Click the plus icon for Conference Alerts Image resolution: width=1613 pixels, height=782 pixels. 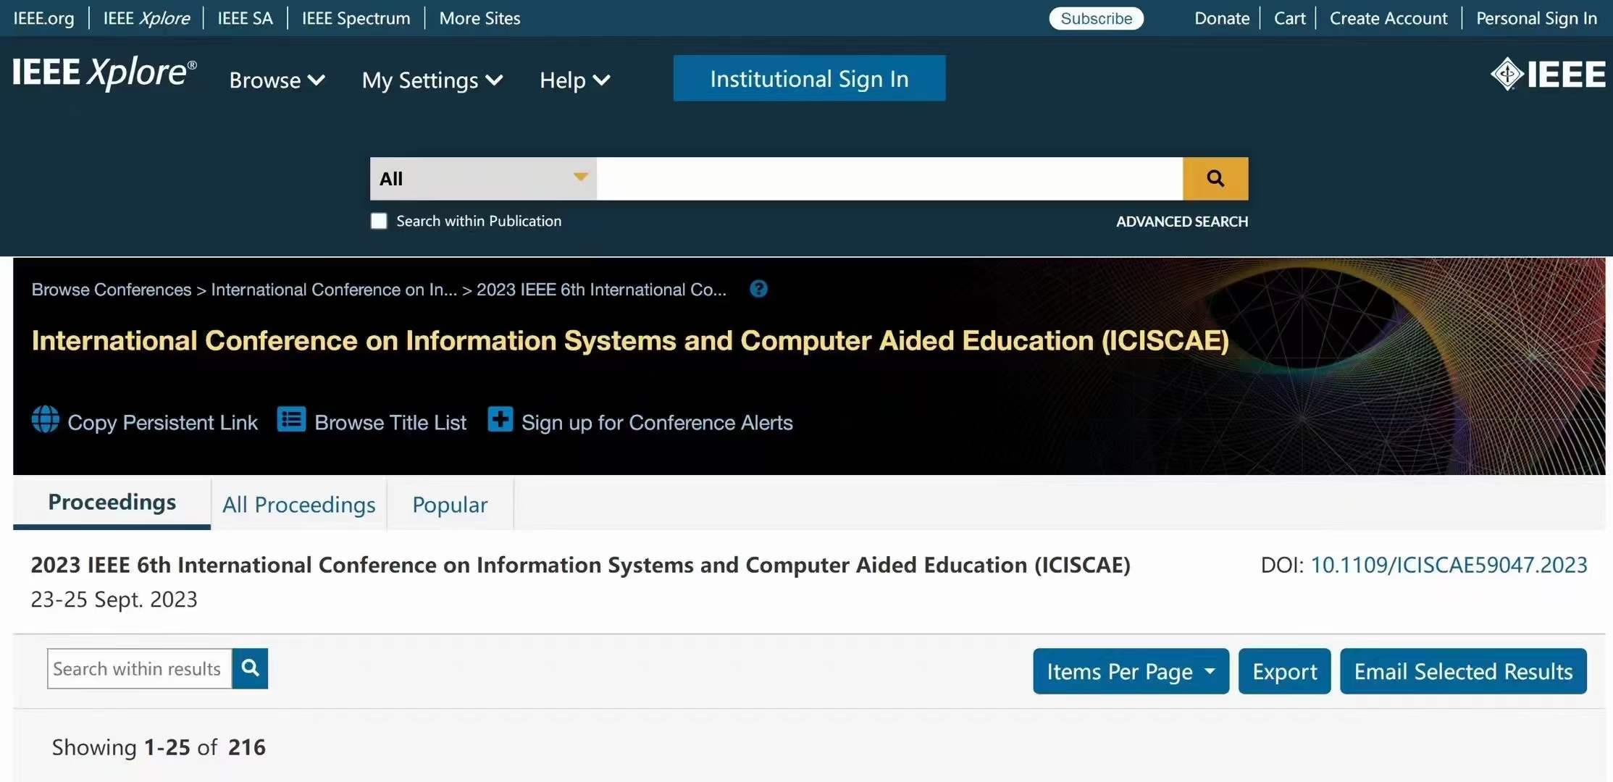pos(500,419)
